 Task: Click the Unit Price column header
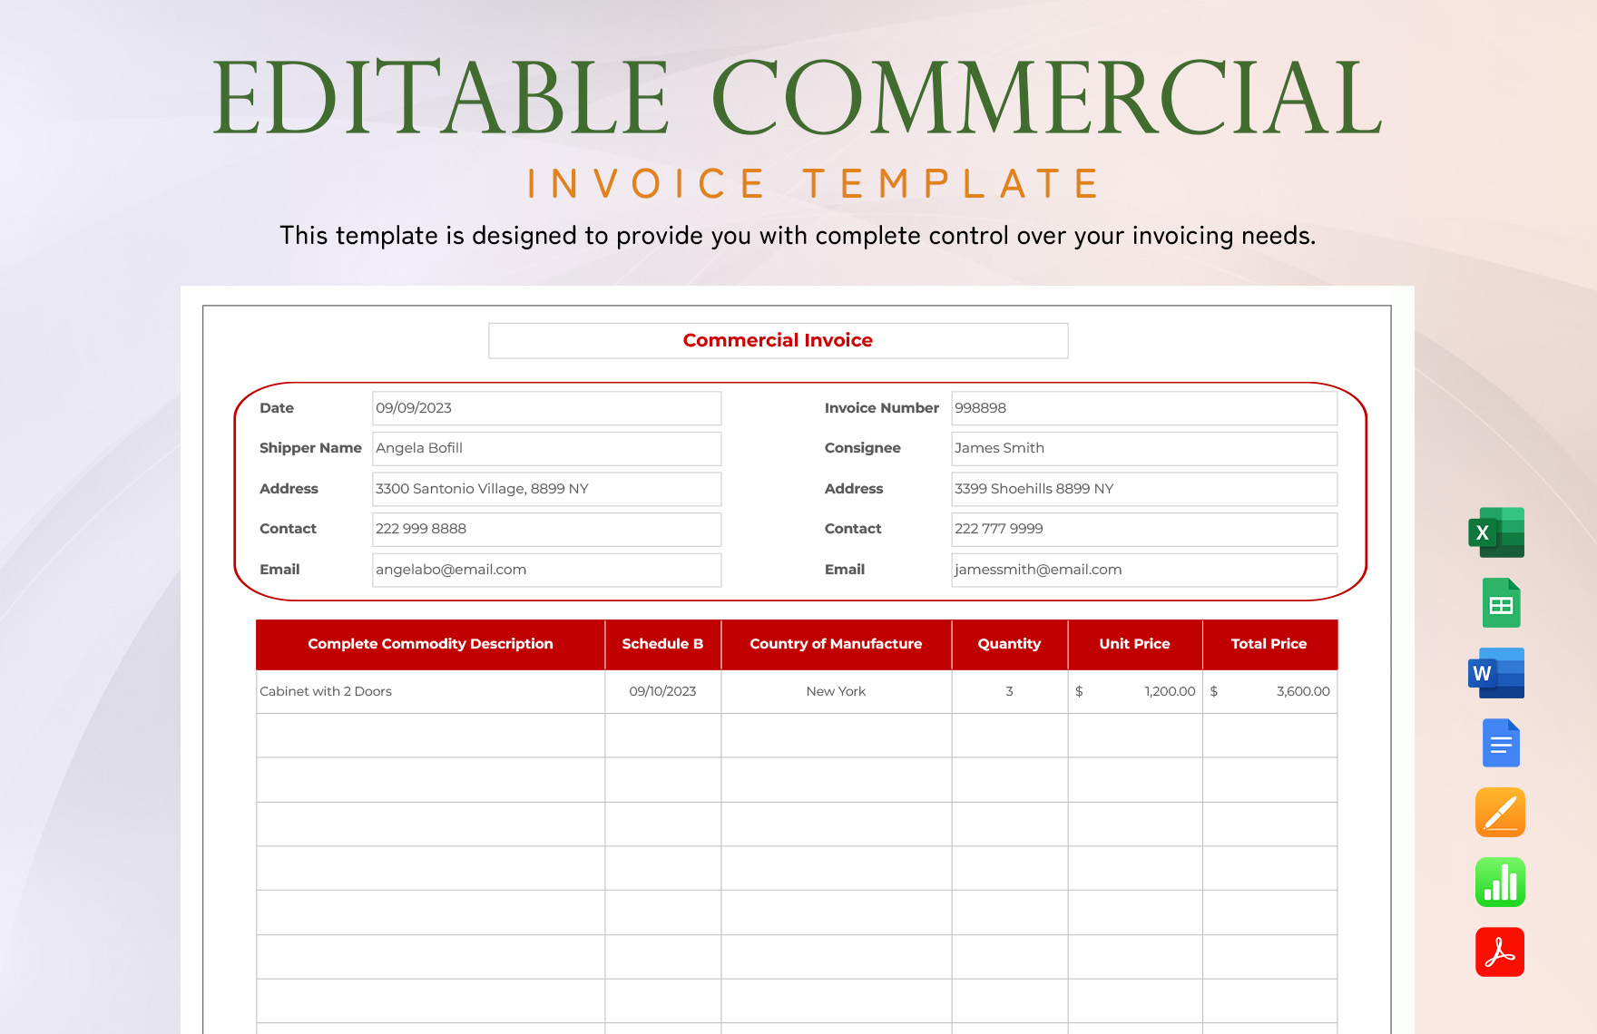tap(1134, 644)
